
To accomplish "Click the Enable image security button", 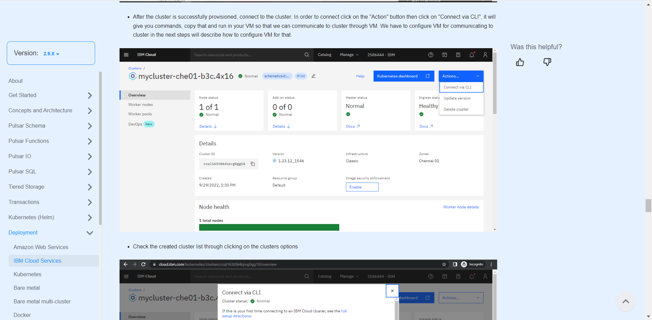I will [x=362, y=187].
